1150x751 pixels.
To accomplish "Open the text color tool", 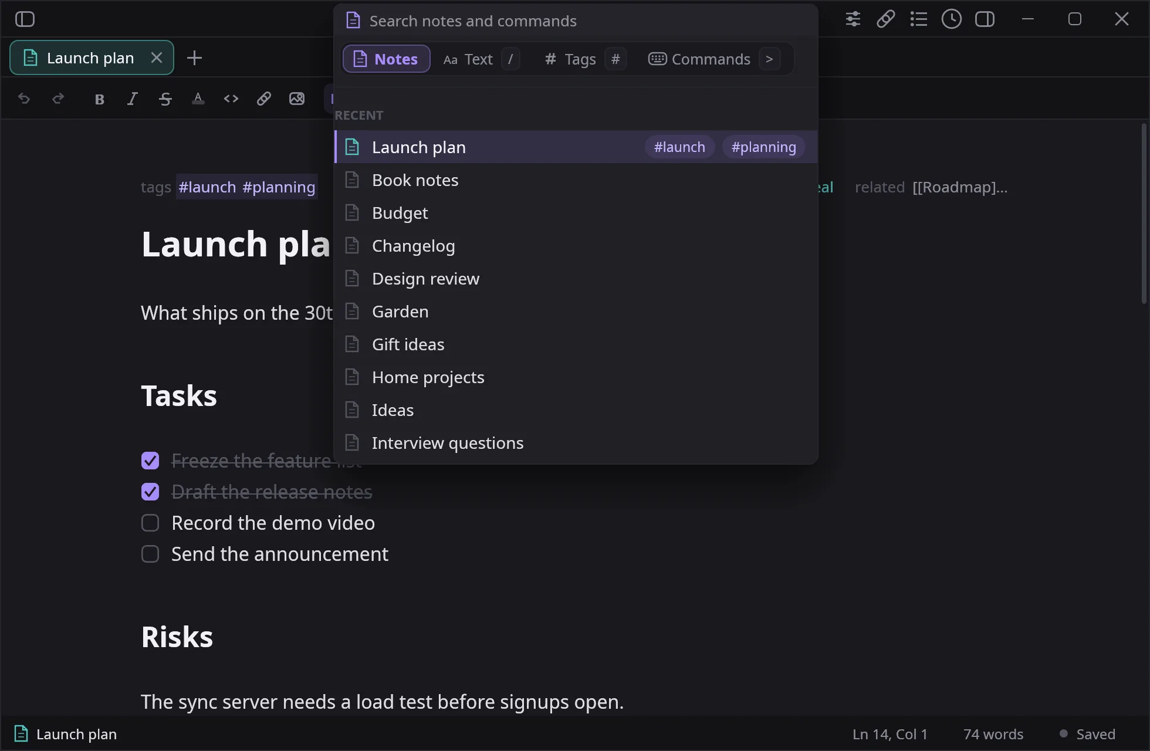I will coord(198,99).
